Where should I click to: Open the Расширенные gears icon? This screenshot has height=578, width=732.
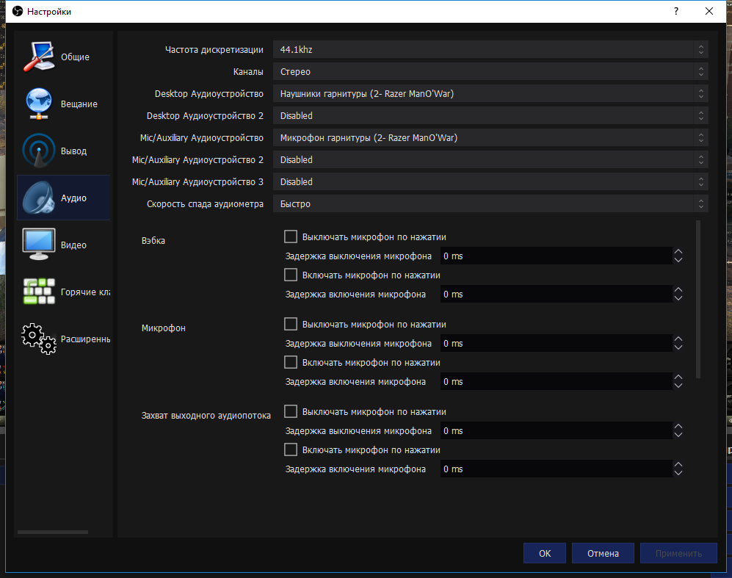[x=39, y=339]
